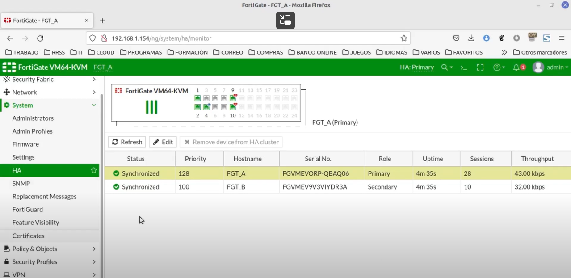
Task: Click the HA: Primary status label
Action: tap(417, 67)
